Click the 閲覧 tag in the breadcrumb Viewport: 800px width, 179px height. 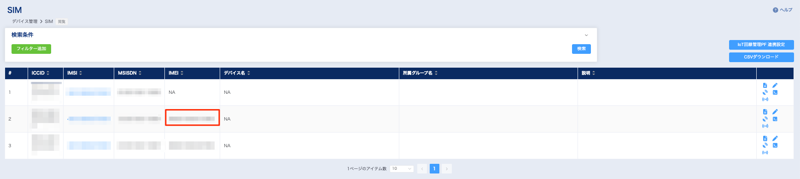coord(62,22)
